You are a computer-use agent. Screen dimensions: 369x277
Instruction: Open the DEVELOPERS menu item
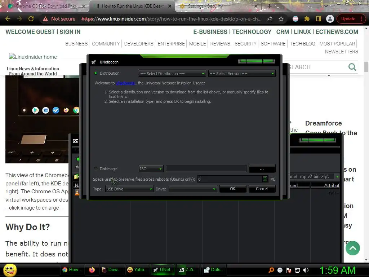click(x=139, y=44)
